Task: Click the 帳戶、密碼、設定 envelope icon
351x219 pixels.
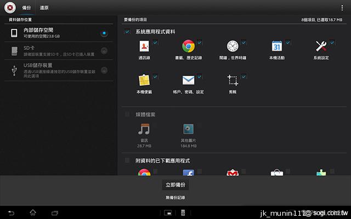Action: click(188, 80)
